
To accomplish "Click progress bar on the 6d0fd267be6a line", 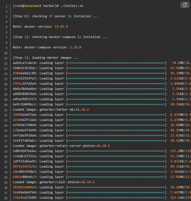I will pos(116,151).
